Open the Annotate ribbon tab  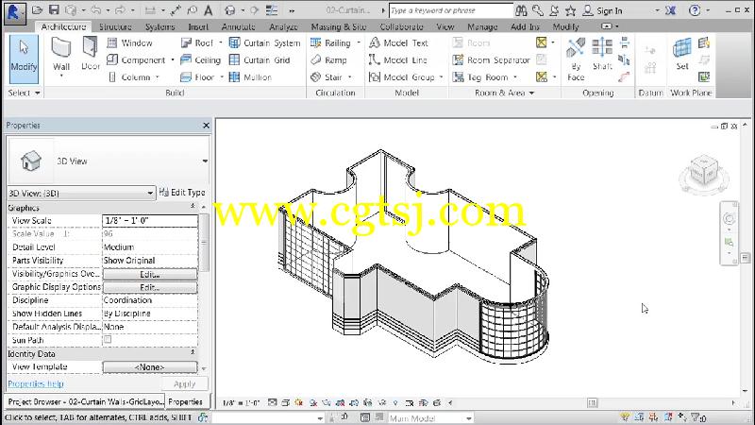point(238,27)
